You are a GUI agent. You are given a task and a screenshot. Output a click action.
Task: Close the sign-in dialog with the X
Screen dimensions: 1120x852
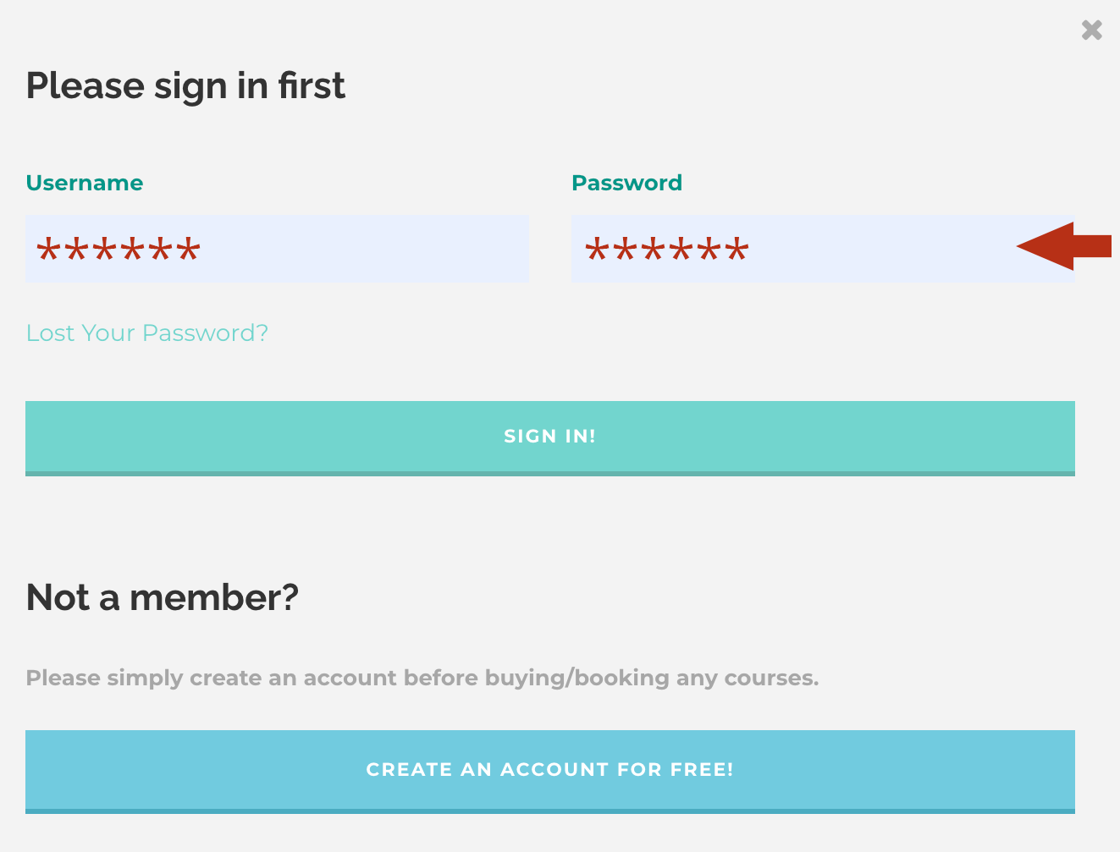(1092, 30)
